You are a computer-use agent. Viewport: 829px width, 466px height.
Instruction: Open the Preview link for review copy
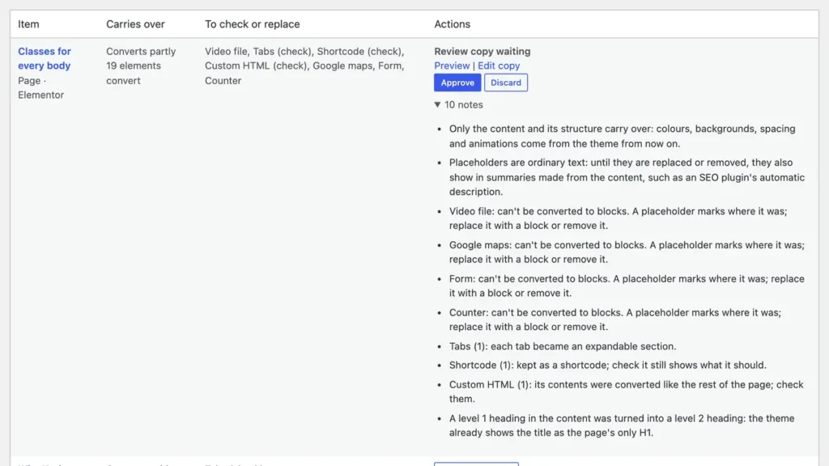pos(452,66)
